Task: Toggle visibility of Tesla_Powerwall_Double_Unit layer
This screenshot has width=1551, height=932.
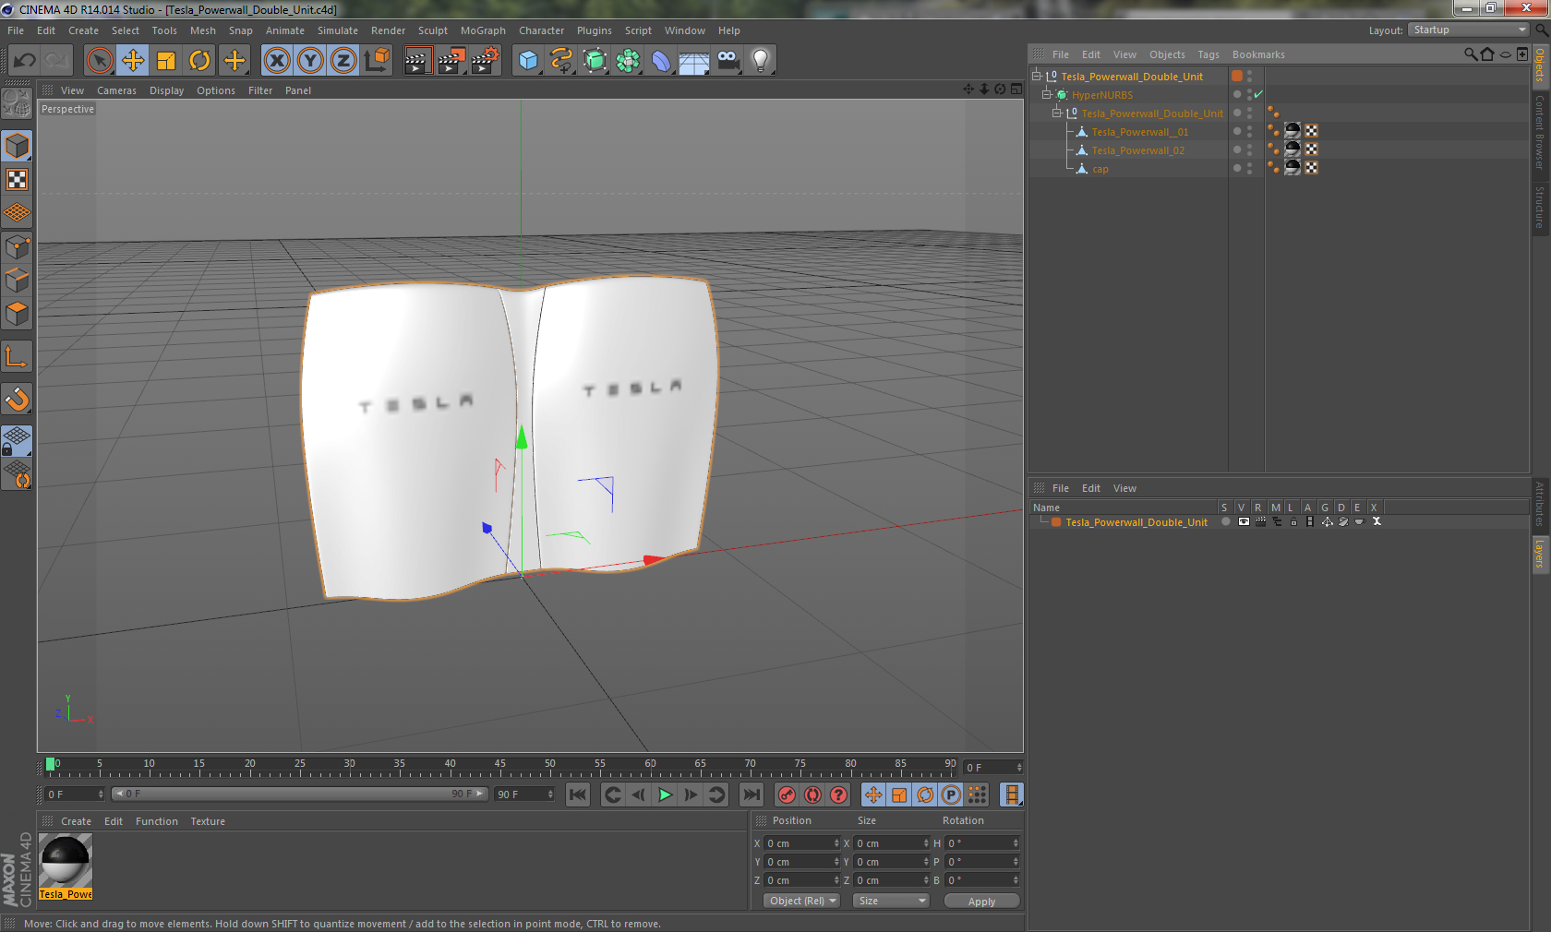Action: (x=1243, y=521)
